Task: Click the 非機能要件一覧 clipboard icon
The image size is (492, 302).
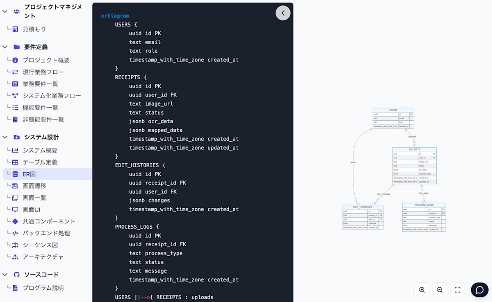Action: [15, 119]
